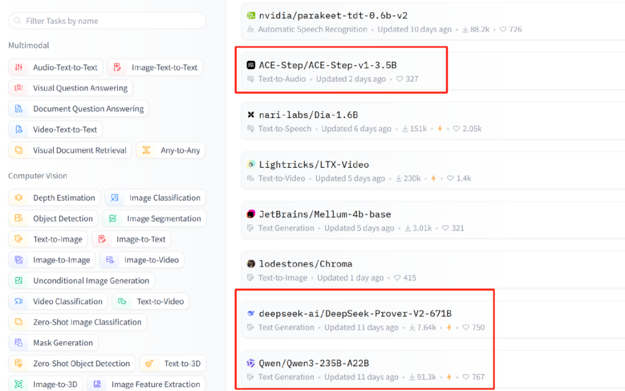Image resolution: width=625 pixels, height=391 pixels.
Task: Select the Depth Estimation task
Action: (x=54, y=198)
